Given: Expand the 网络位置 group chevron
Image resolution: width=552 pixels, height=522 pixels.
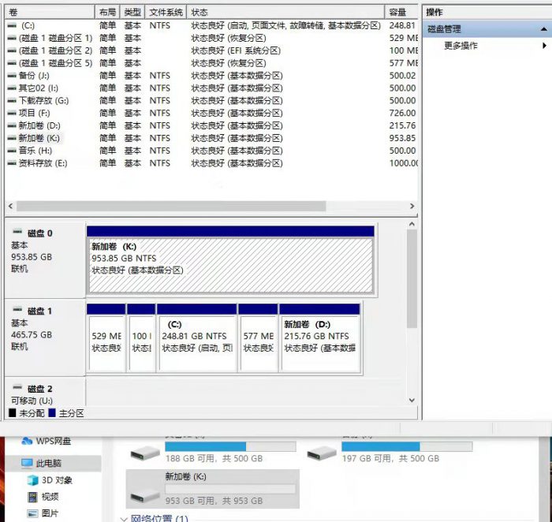Looking at the screenshot, I should [124, 519].
